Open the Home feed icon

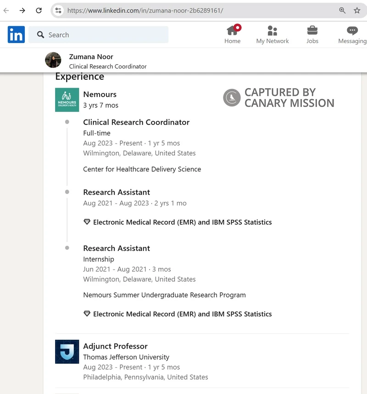(233, 31)
